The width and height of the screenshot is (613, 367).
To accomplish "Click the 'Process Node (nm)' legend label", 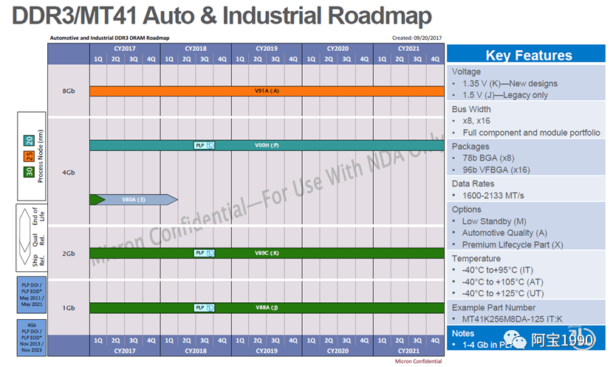I will (x=41, y=156).
